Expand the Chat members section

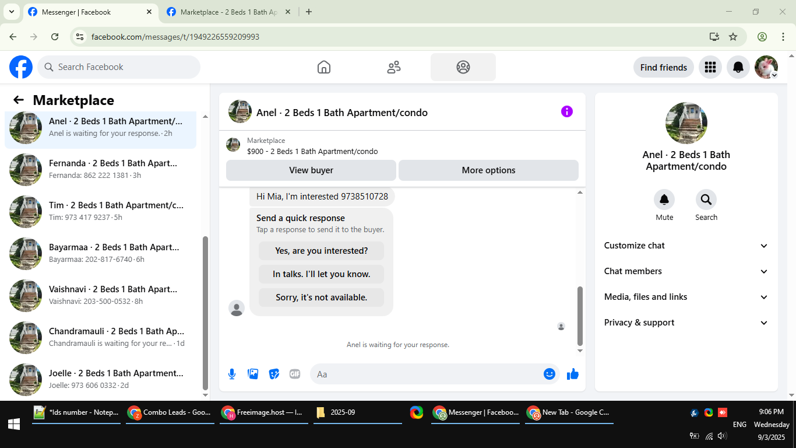(x=686, y=271)
